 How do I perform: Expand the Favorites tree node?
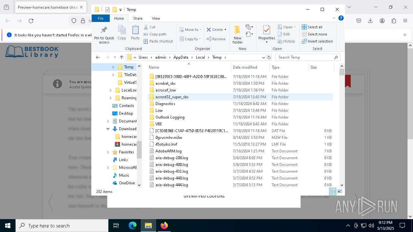coord(108,152)
